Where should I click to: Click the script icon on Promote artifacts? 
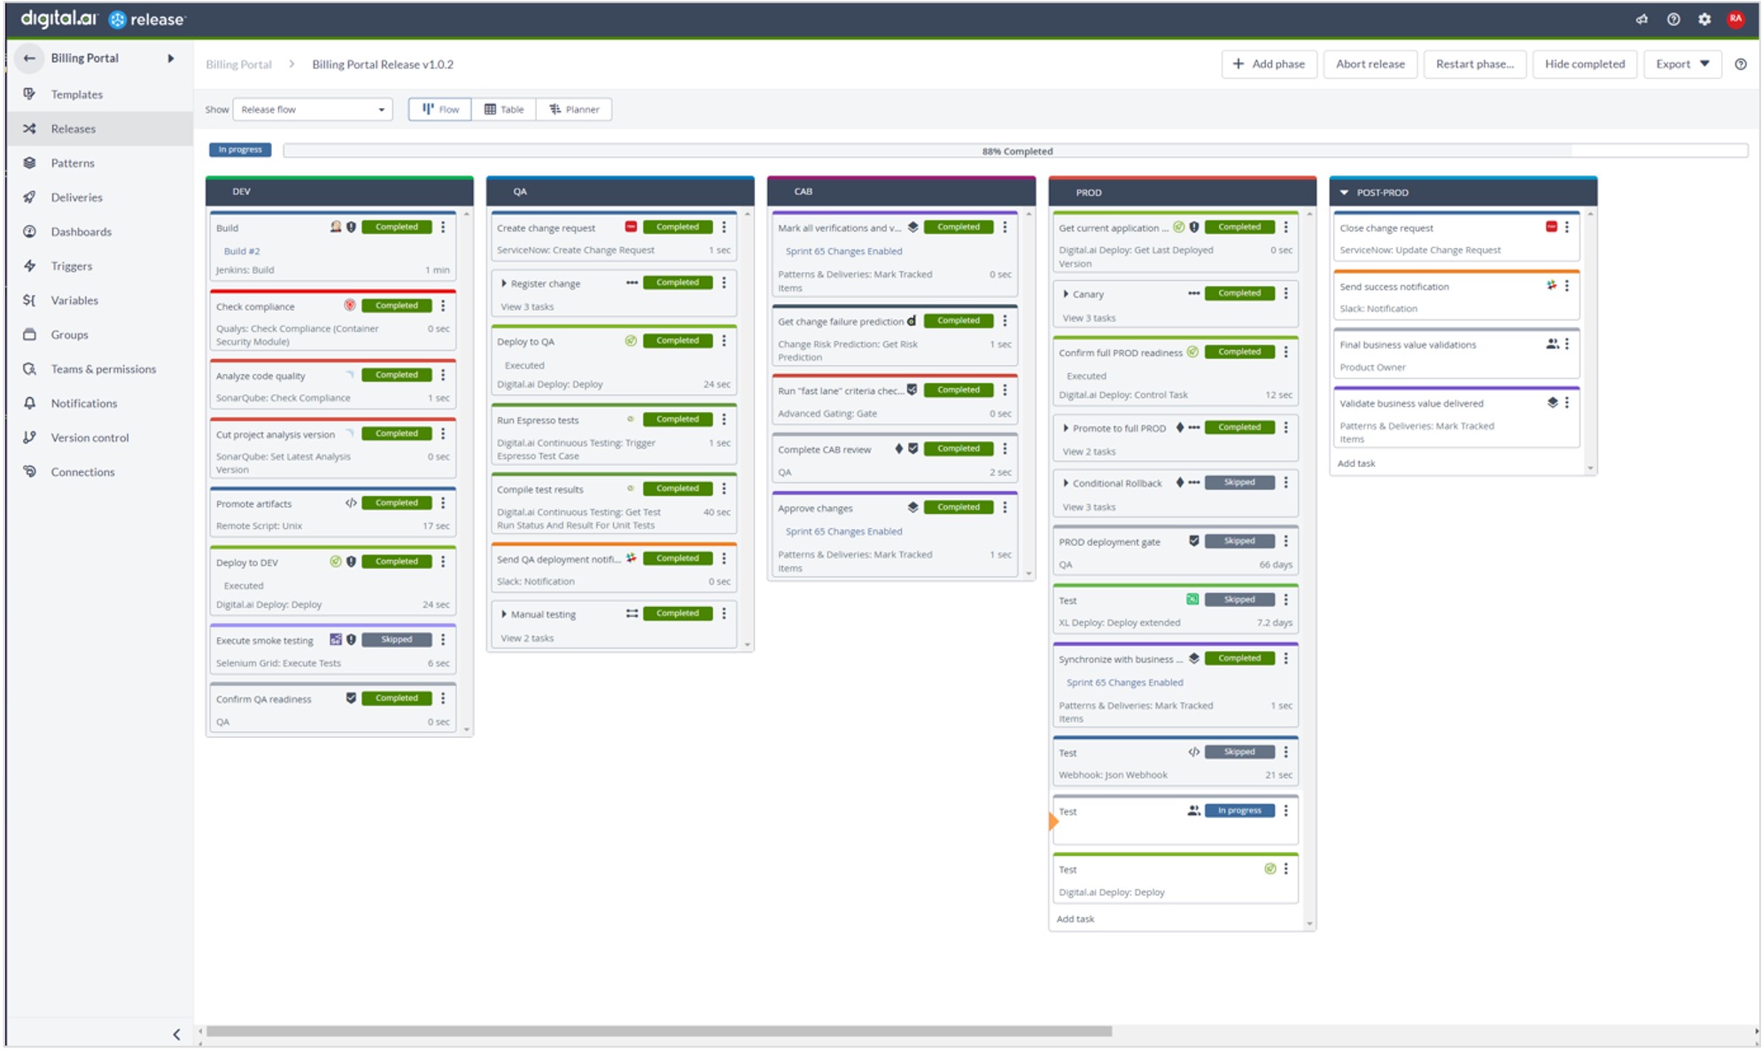click(x=351, y=502)
